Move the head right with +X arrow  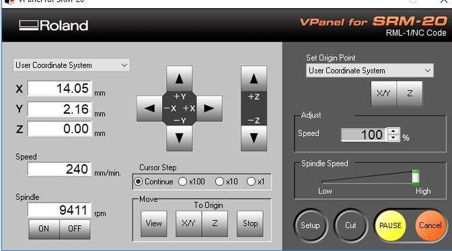209,108
